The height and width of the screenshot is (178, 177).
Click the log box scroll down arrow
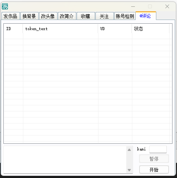point(129,170)
